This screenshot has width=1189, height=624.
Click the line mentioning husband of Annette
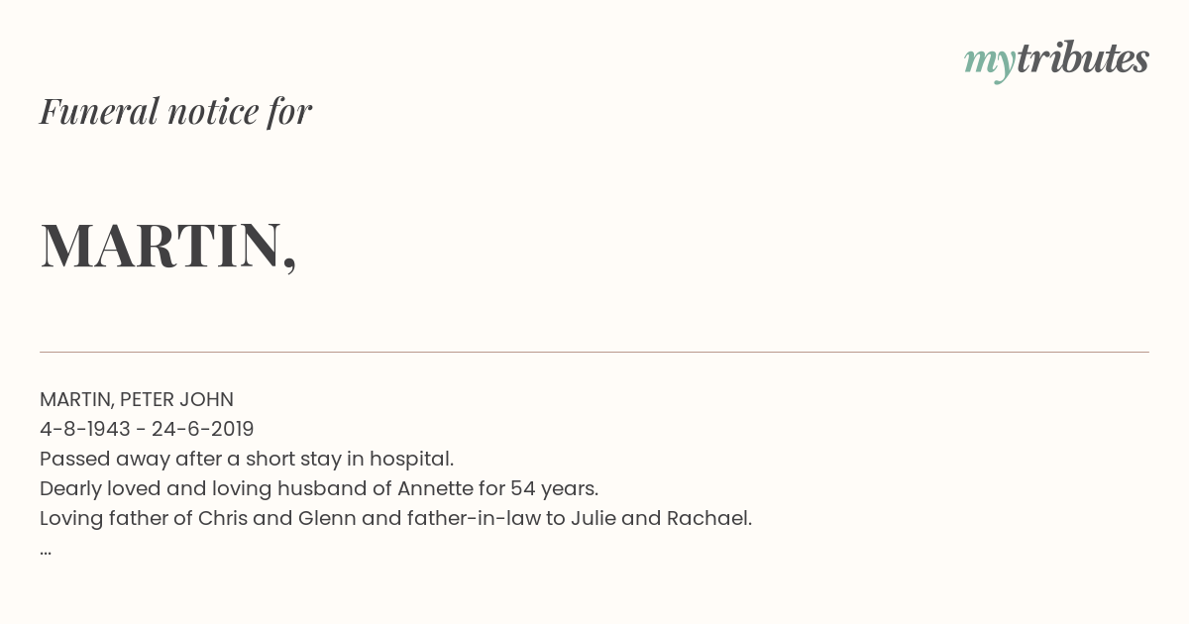319,488
